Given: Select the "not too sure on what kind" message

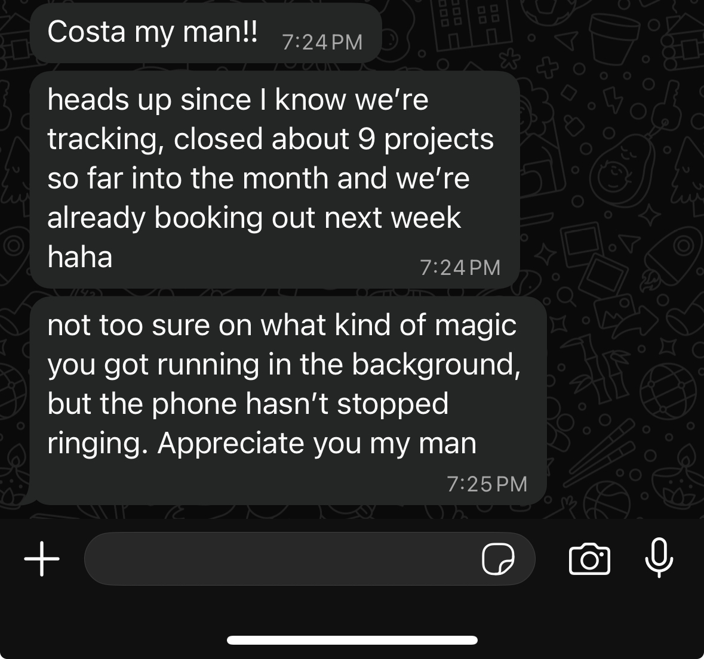Looking at the screenshot, I should pyautogui.click(x=288, y=401).
